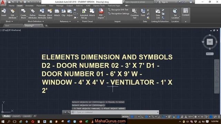Screen dimensions: 221x124
Task: Launch Autodesk ReCap
Action: coord(84,13)
